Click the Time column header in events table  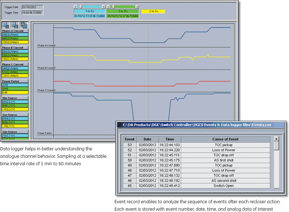pos(169,139)
